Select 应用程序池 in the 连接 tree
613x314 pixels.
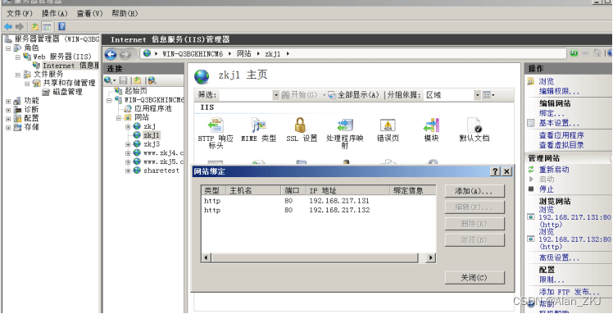[153, 109]
